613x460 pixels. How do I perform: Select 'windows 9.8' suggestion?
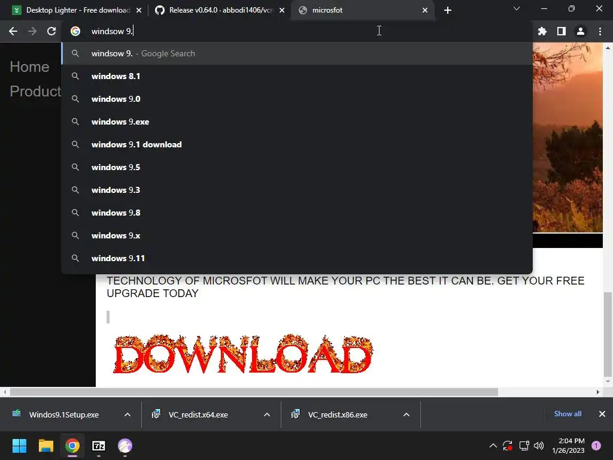pyautogui.click(x=297, y=213)
